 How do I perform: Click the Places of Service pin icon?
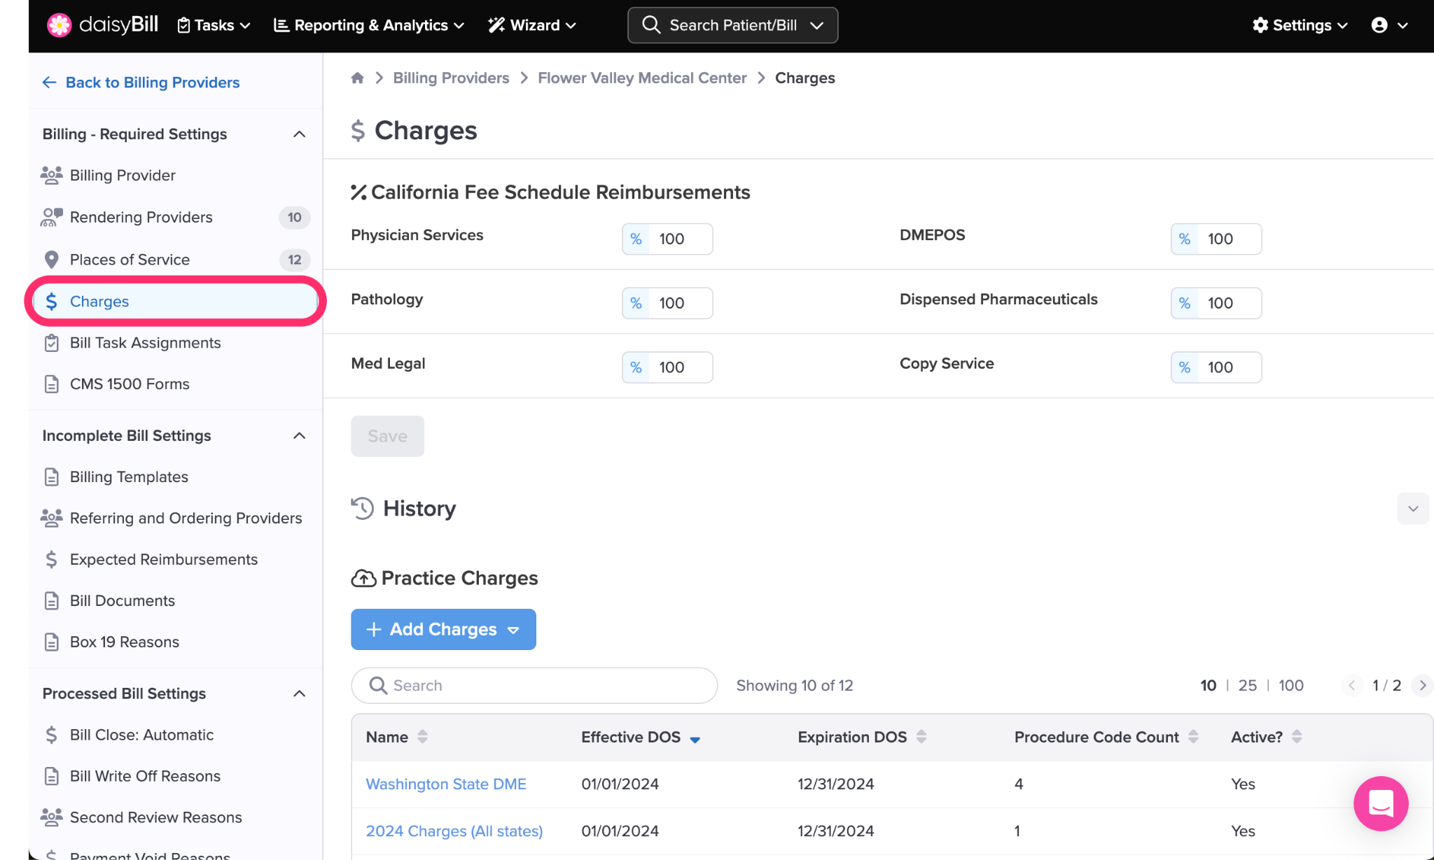point(51,260)
